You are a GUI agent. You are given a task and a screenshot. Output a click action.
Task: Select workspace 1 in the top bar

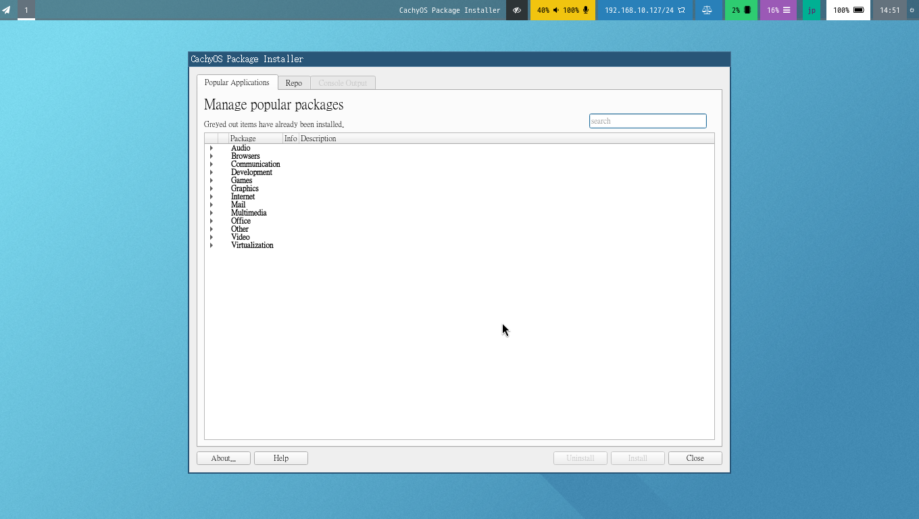[x=26, y=10]
